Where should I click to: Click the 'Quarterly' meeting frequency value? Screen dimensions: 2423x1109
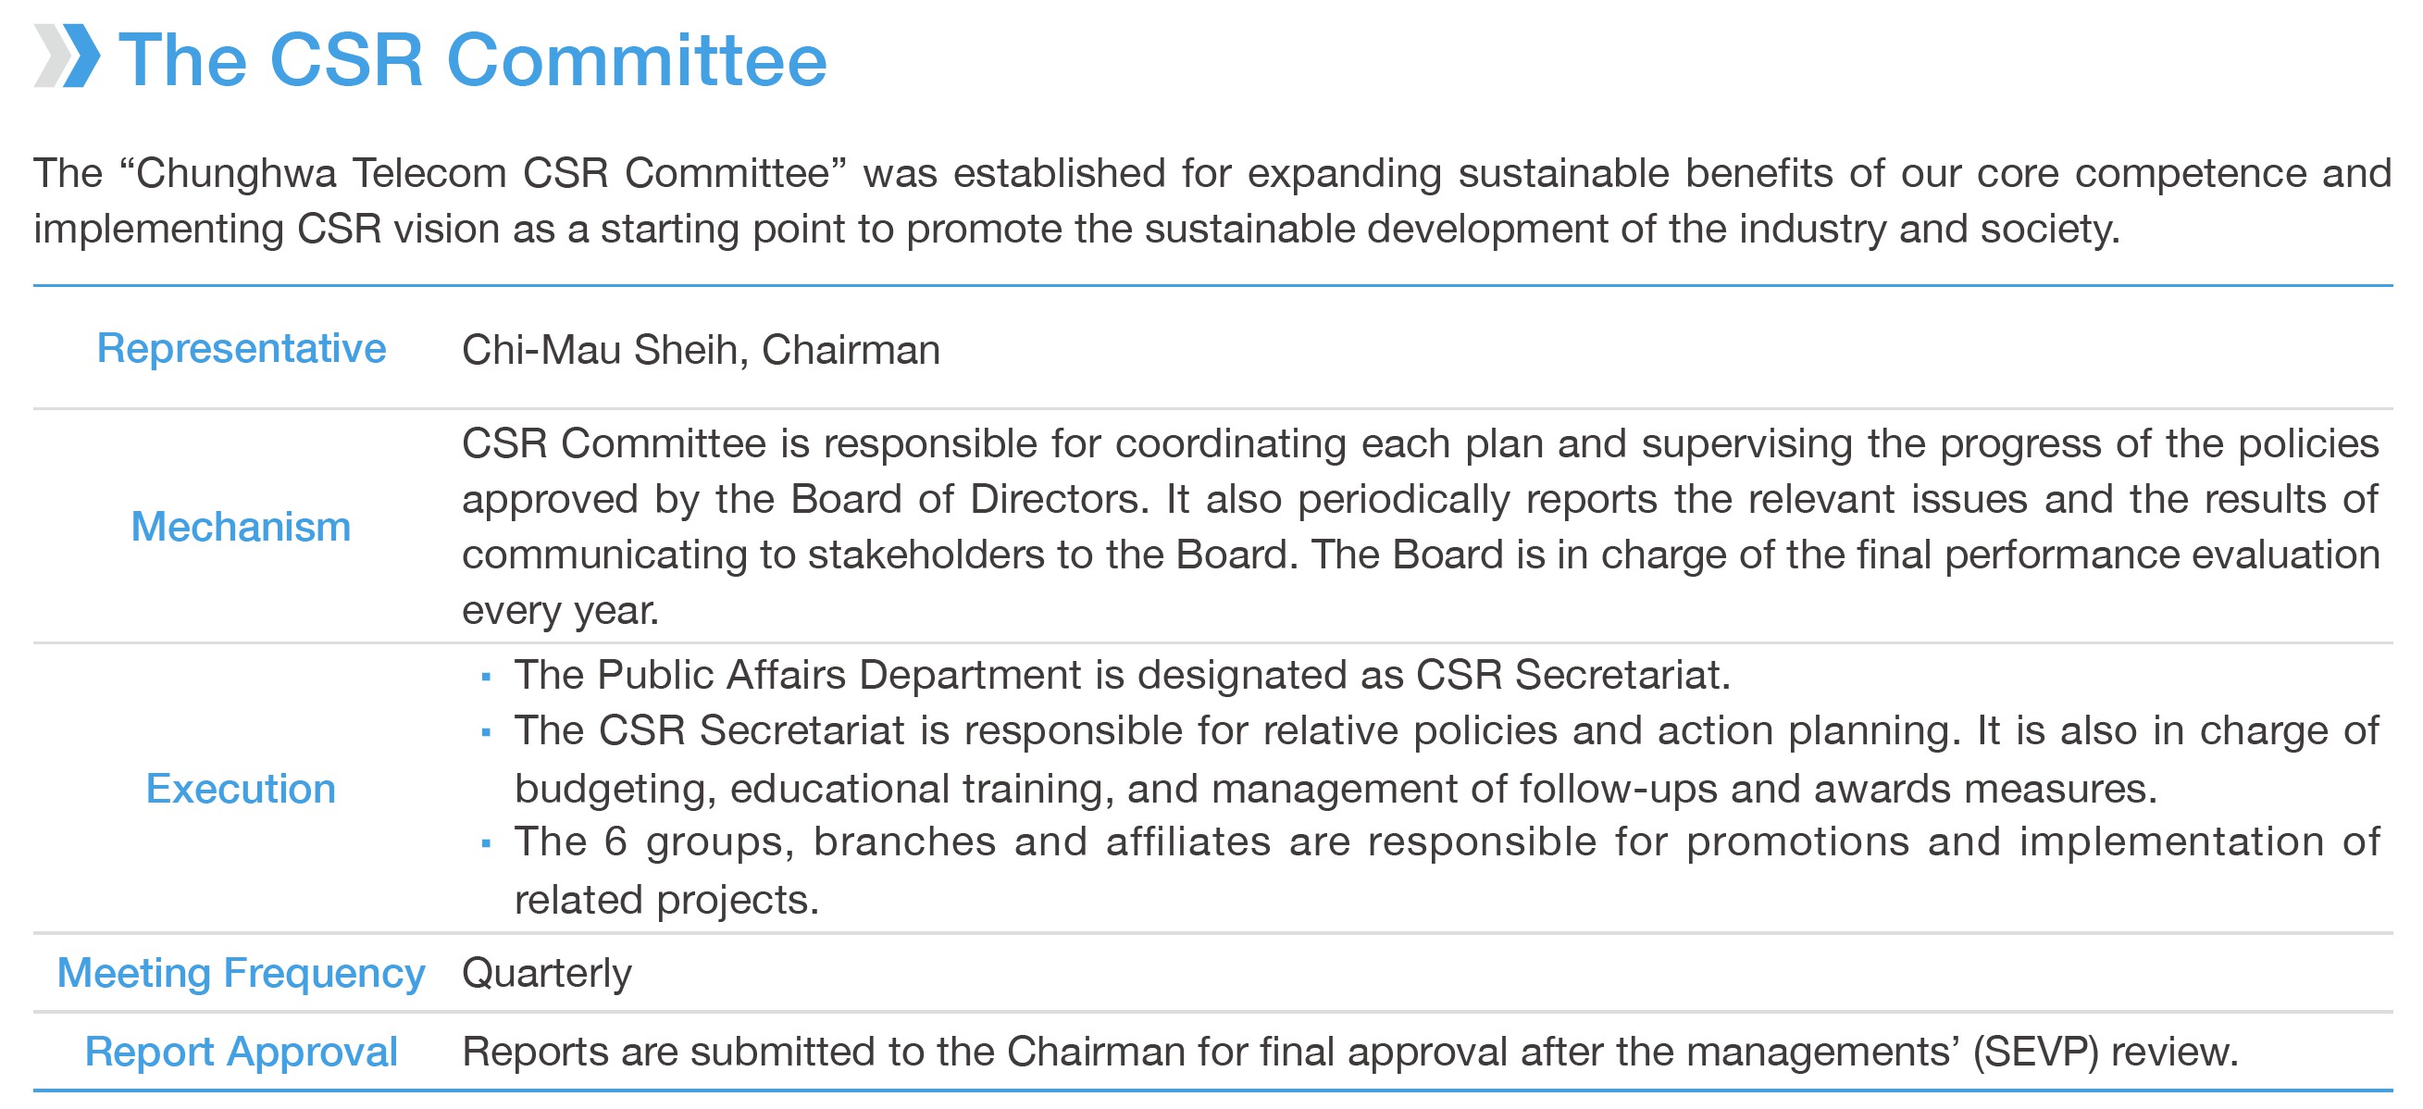pos(546,974)
